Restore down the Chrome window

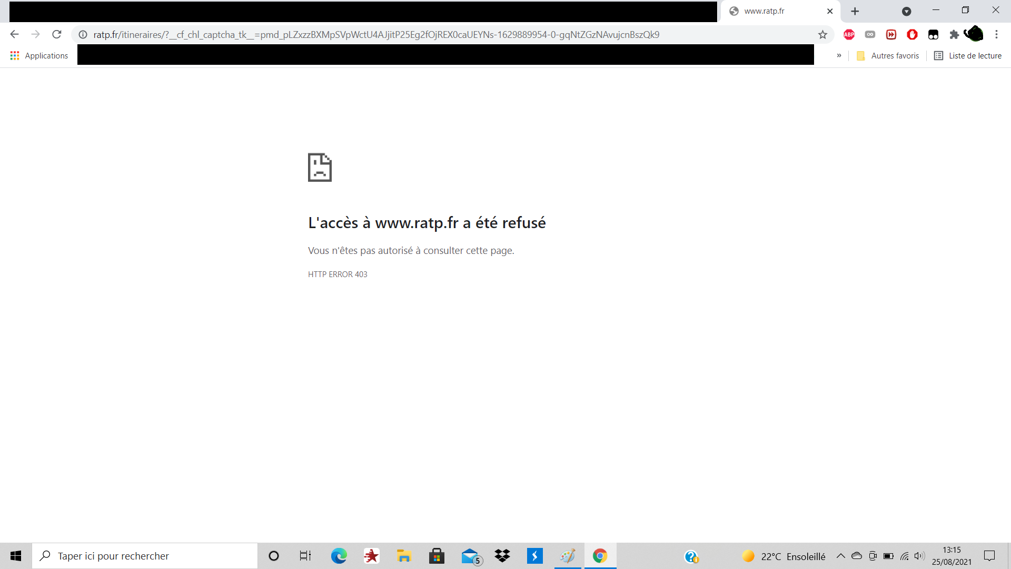[965, 10]
